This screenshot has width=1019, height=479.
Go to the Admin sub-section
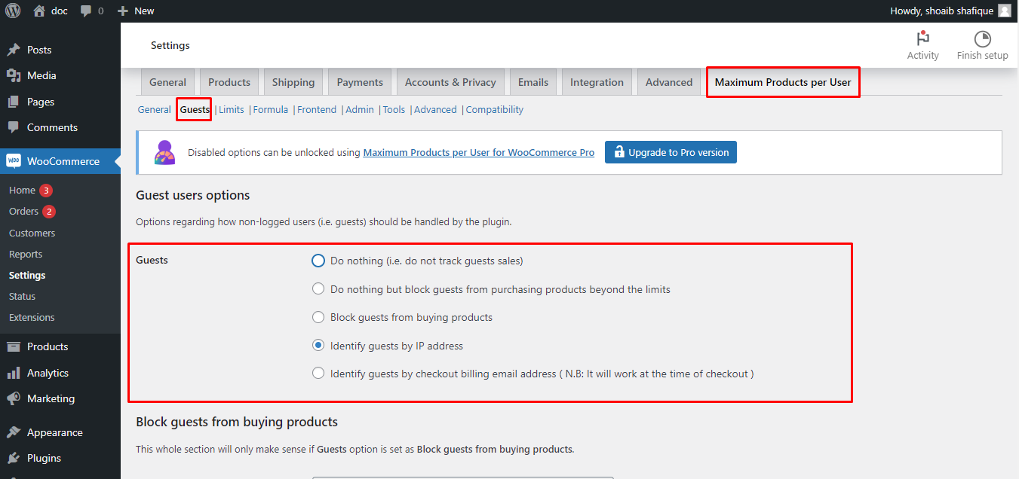pyautogui.click(x=360, y=109)
